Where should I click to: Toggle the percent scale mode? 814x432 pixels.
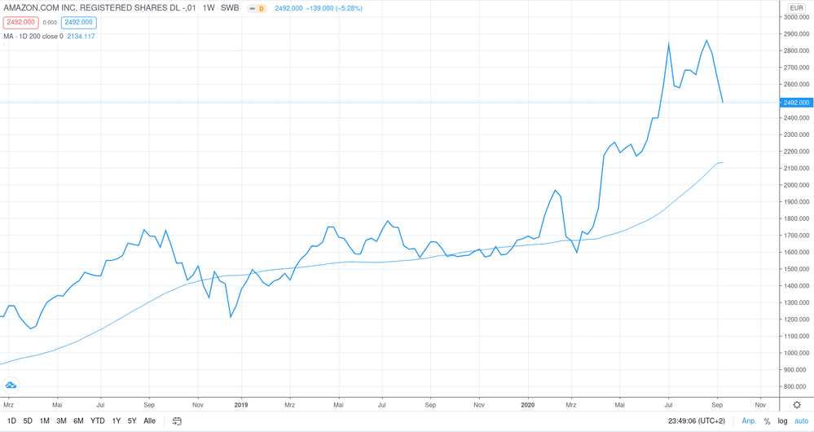pos(767,421)
